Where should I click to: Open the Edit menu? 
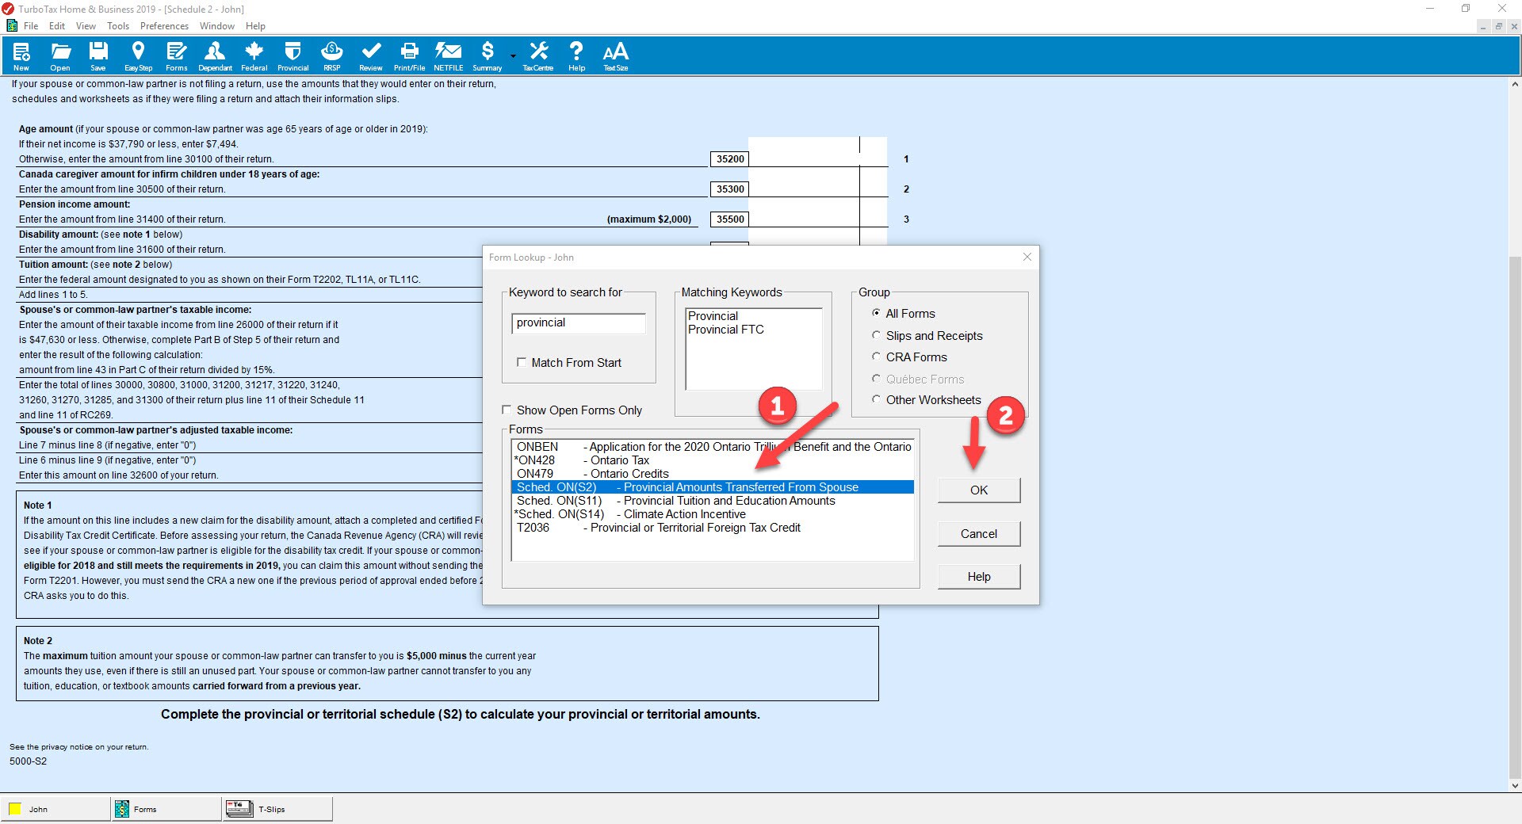click(57, 26)
